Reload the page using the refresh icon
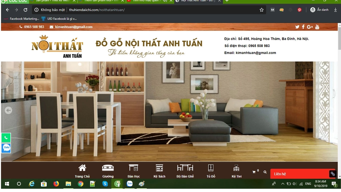 pyautogui.click(x=25, y=10)
